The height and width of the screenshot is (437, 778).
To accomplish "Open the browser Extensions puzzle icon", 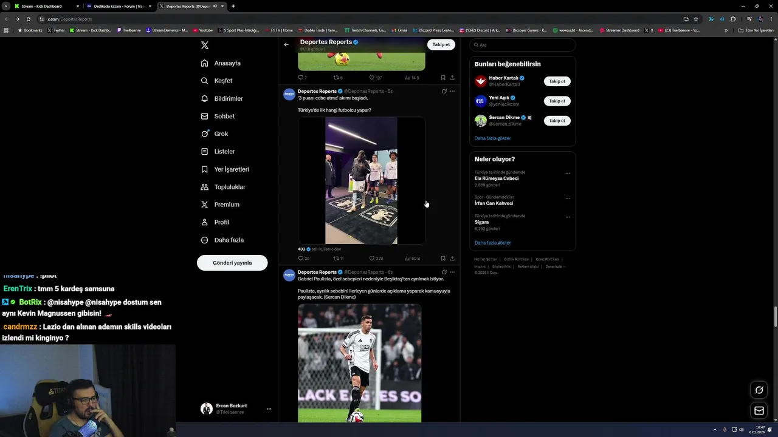I will tap(733, 19).
